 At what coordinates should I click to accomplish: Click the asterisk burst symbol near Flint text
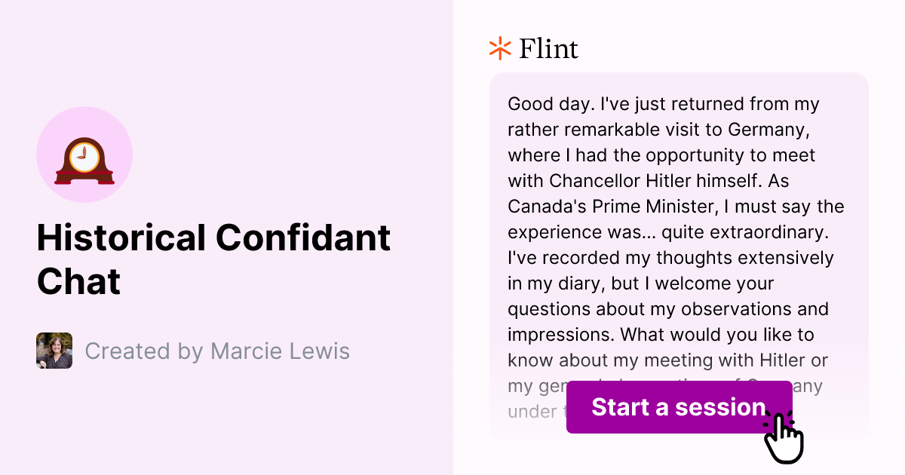click(x=499, y=48)
